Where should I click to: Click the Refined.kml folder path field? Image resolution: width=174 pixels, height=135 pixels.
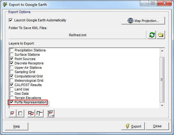pyautogui.click(x=77, y=35)
